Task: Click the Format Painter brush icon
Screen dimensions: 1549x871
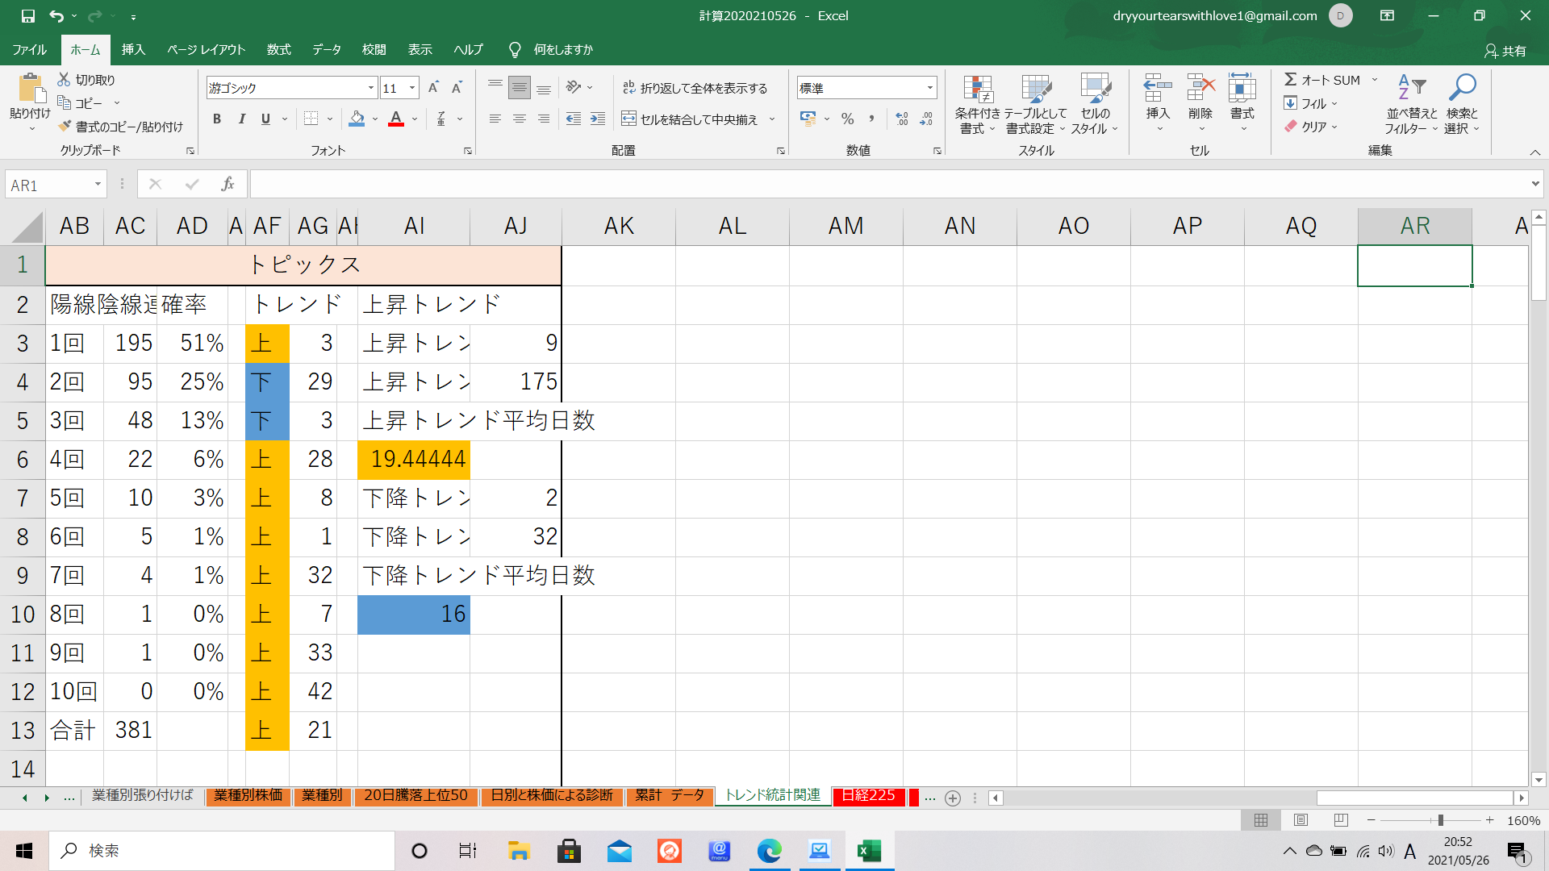Action: (x=65, y=127)
